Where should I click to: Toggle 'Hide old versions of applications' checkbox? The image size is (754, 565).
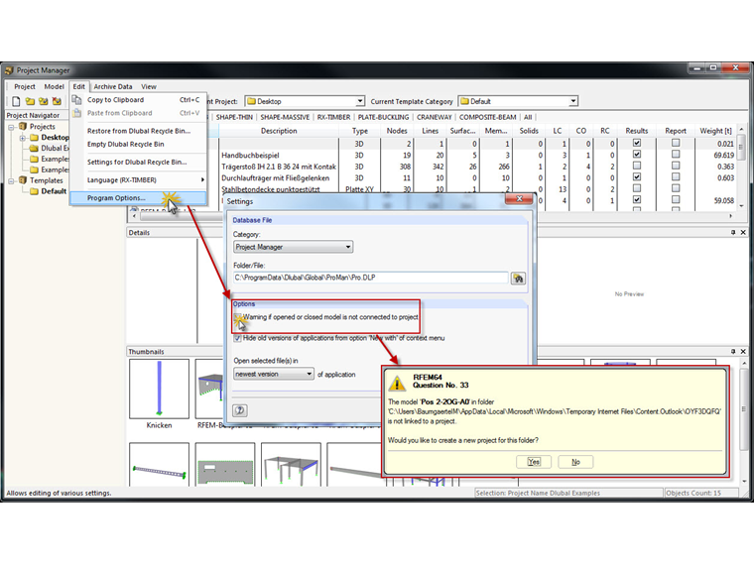click(237, 338)
